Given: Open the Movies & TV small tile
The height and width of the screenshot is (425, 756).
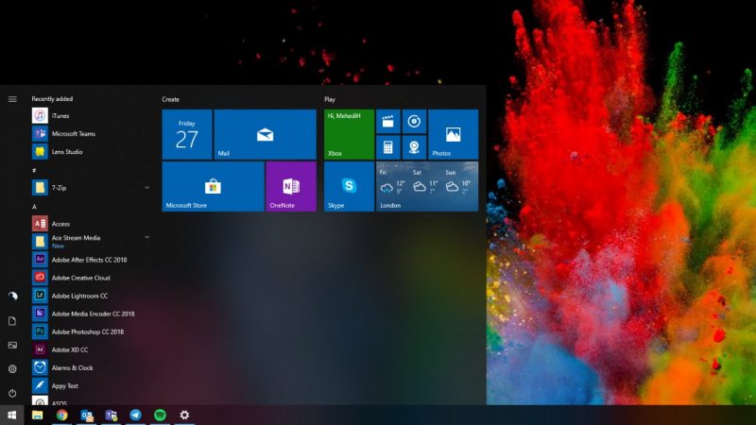Looking at the screenshot, I should tap(388, 122).
